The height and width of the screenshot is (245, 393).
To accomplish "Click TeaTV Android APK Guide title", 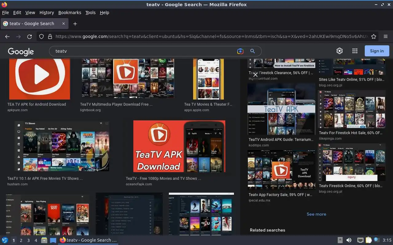I will [281, 139].
